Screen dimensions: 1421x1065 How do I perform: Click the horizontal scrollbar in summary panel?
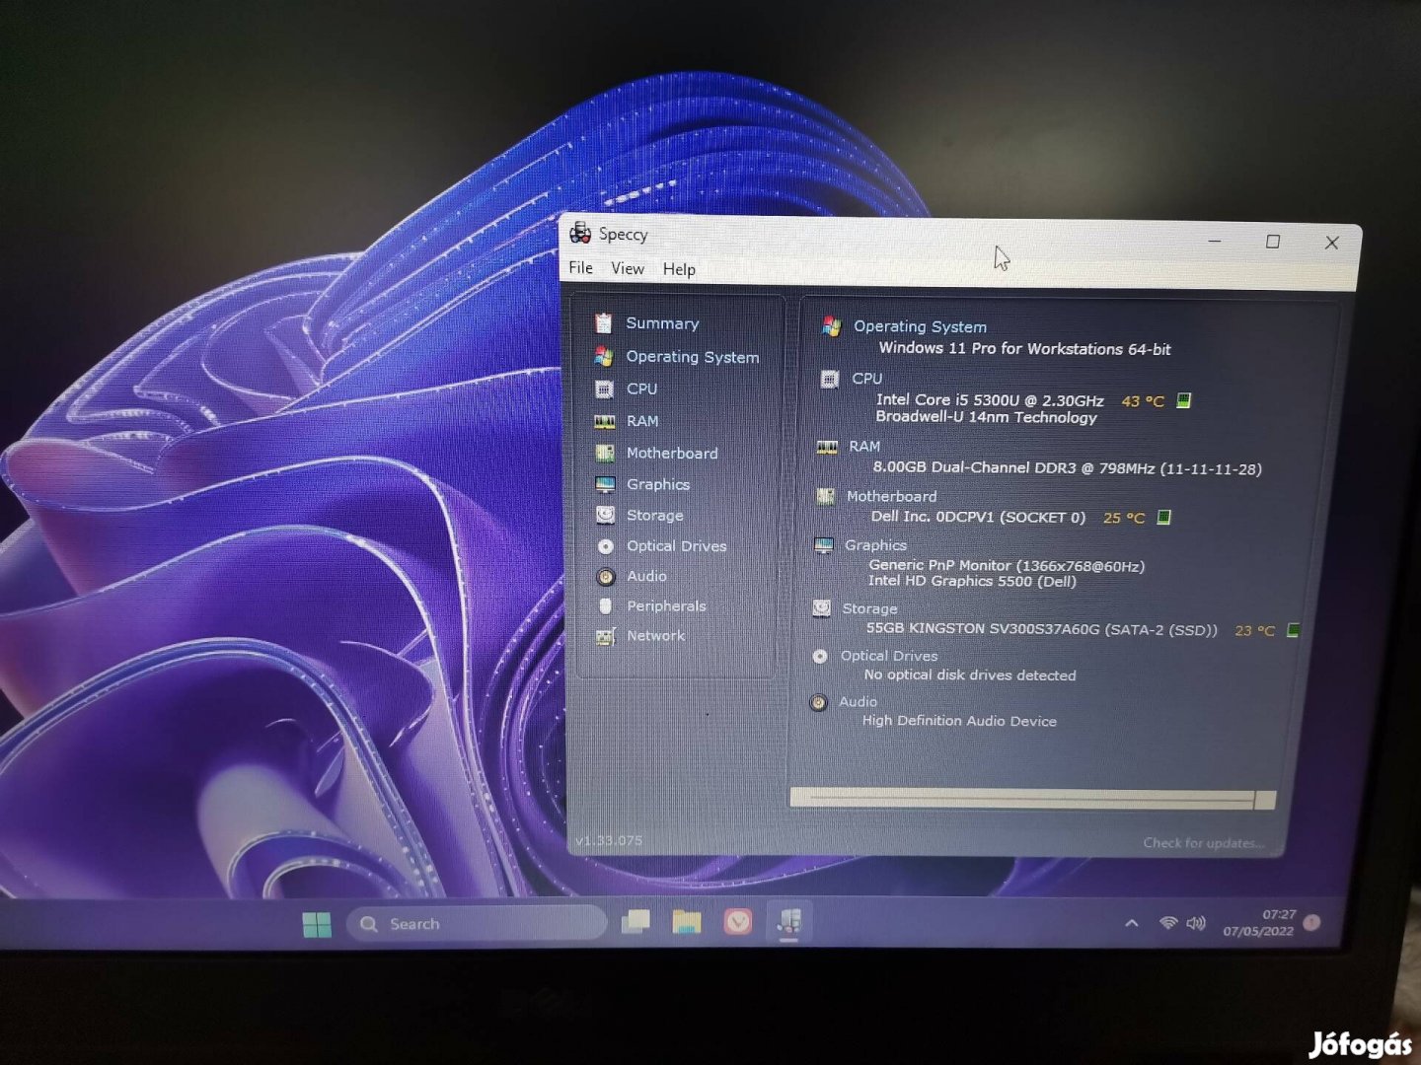pyautogui.click(x=1032, y=798)
